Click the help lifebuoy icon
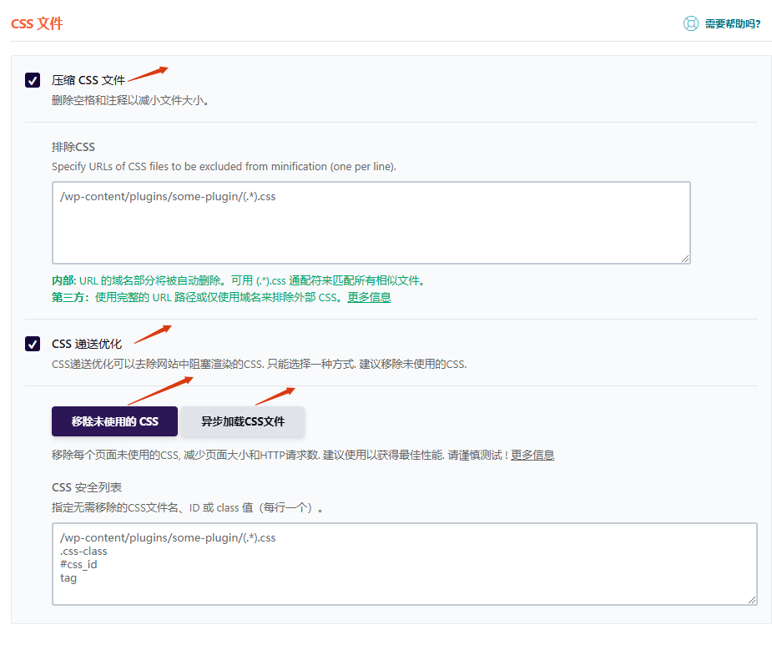This screenshot has height=655, width=772. tap(691, 23)
